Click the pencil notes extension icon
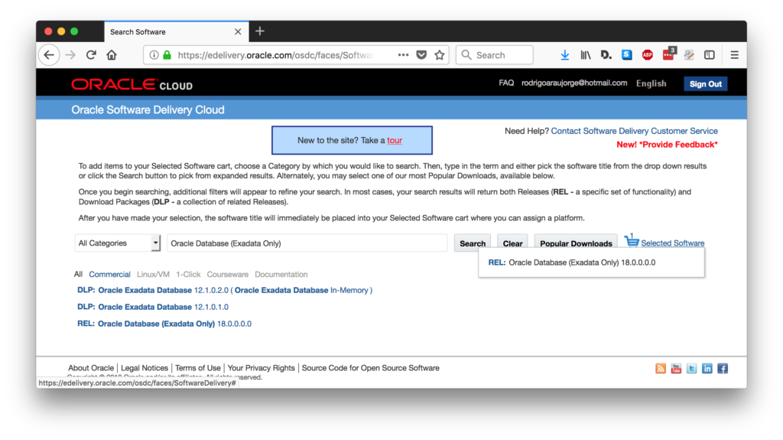The width and height of the screenshot is (783, 440). click(x=689, y=55)
